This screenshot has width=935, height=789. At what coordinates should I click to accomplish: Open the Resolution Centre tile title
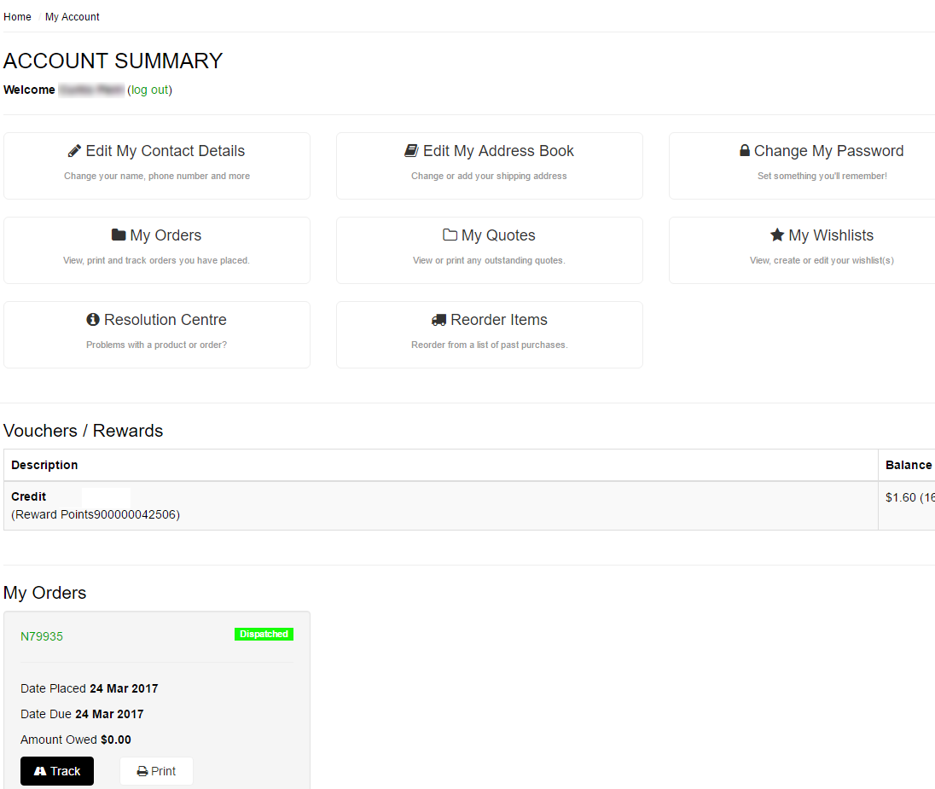coord(166,320)
